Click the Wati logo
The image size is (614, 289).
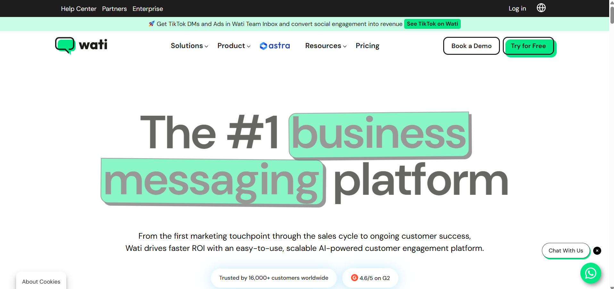(81, 45)
